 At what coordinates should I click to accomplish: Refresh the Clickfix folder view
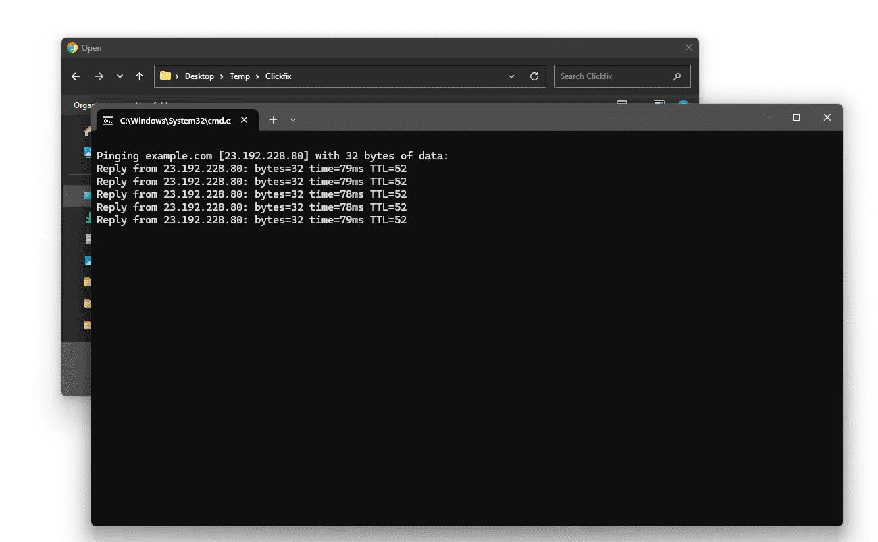pos(534,76)
